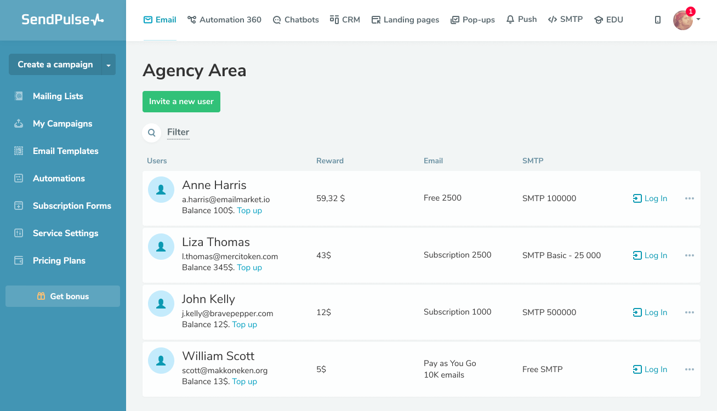Viewport: 717px width, 411px height.
Task: Switch to My Campaigns section
Action: point(62,123)
